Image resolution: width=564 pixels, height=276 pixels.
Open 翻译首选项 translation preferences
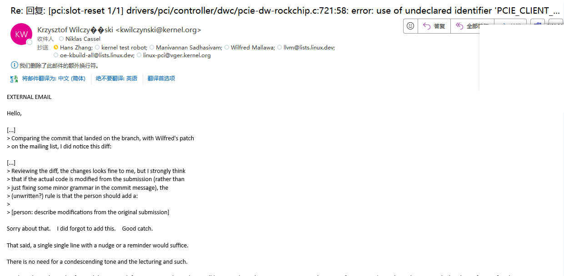[x=161, y=79]
